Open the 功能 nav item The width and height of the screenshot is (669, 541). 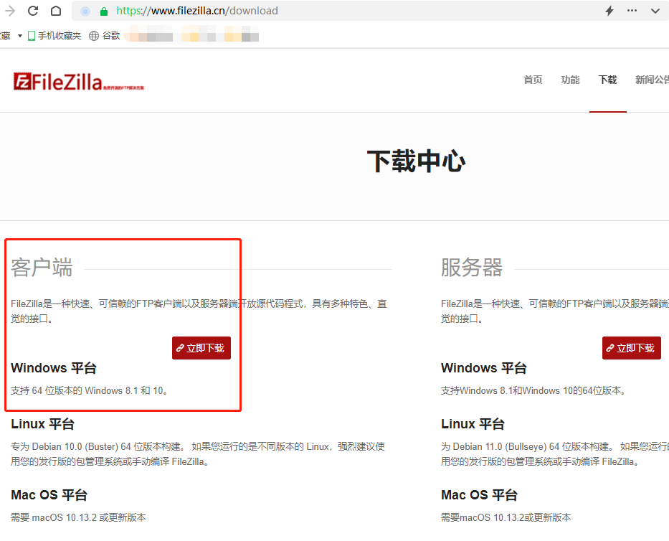570,80
